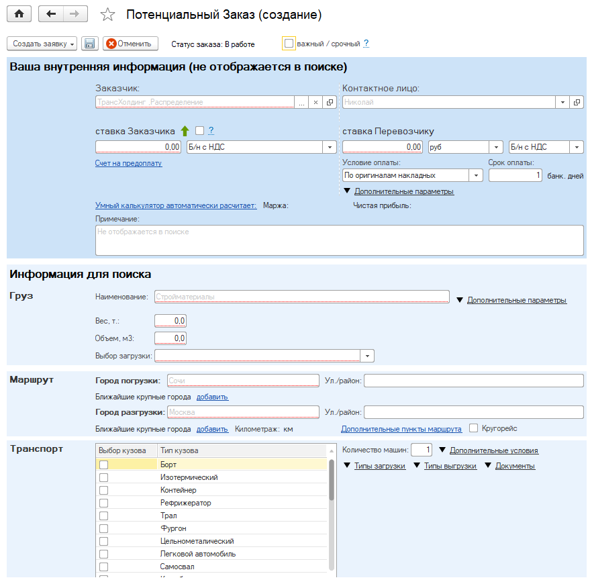590x582 pixels.
Task: Expand Дополнительные параметры for cargo
Action: point(517,300)
